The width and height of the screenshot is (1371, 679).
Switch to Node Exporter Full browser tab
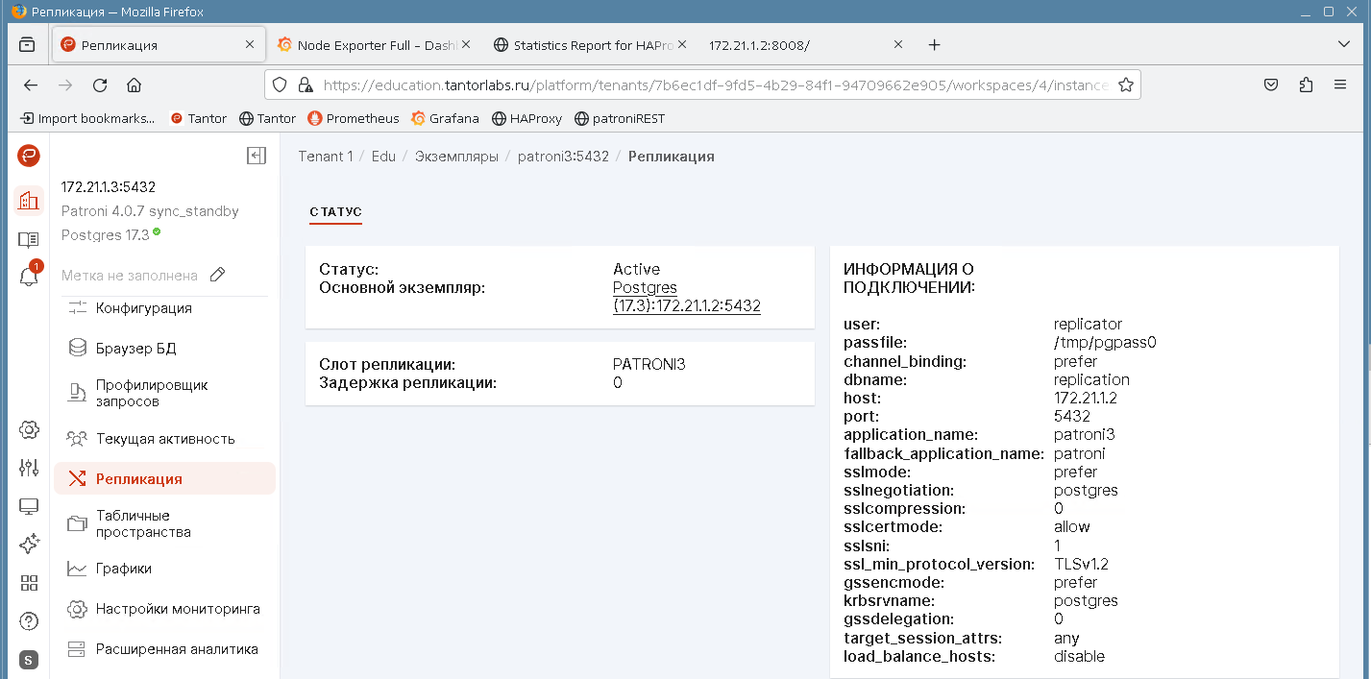pyautogui.click(x=376, y=45)
